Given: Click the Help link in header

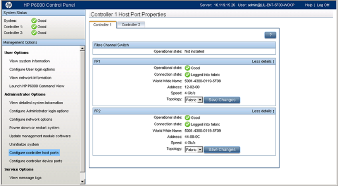Looking at the screenshot, I should (309, 5).
